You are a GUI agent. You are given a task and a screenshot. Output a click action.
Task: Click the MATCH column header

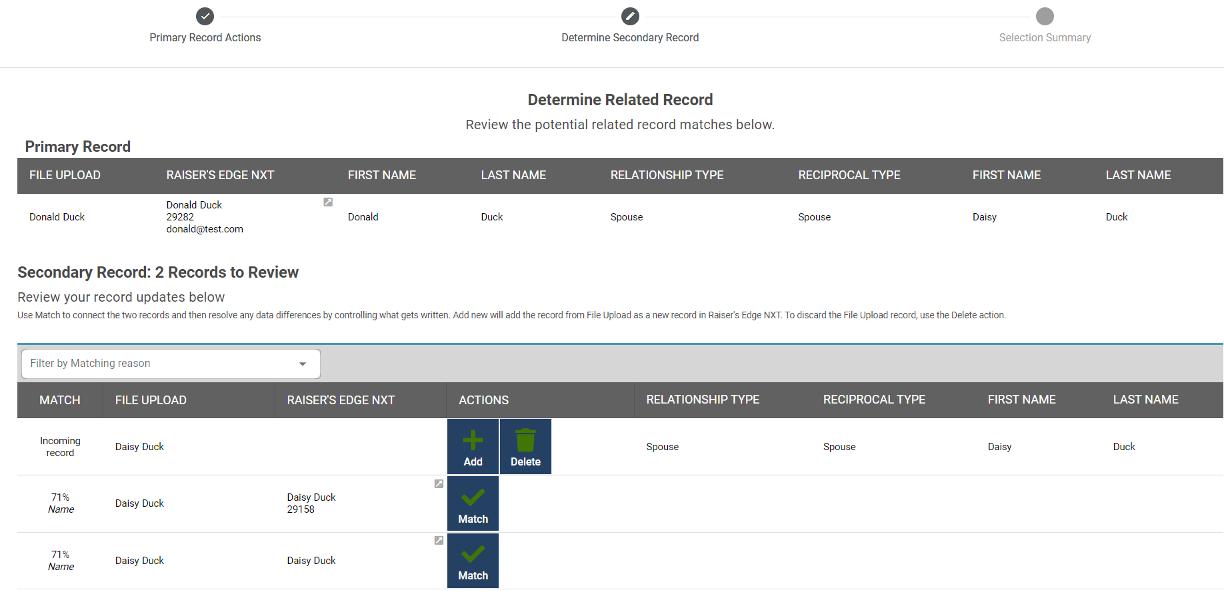pos(60,400)
